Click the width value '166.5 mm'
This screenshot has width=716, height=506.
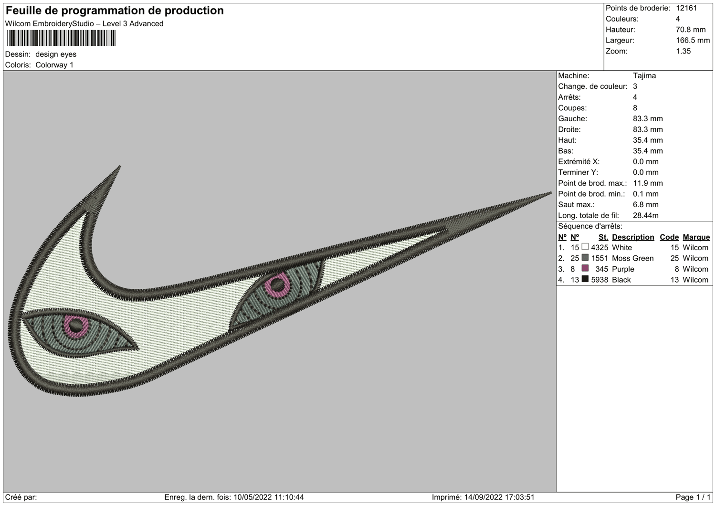click(693, 41)
